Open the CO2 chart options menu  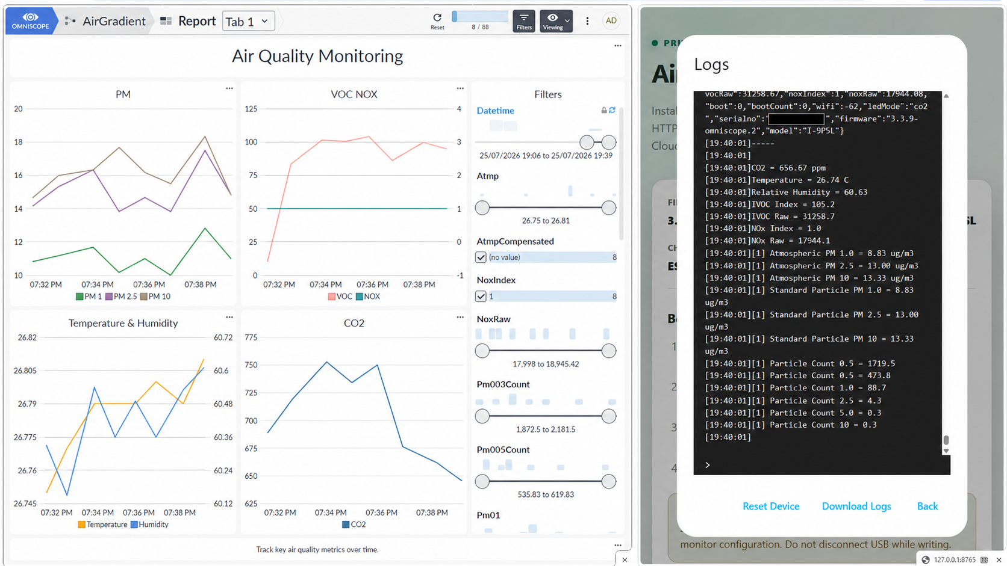(x=460, y=317)
